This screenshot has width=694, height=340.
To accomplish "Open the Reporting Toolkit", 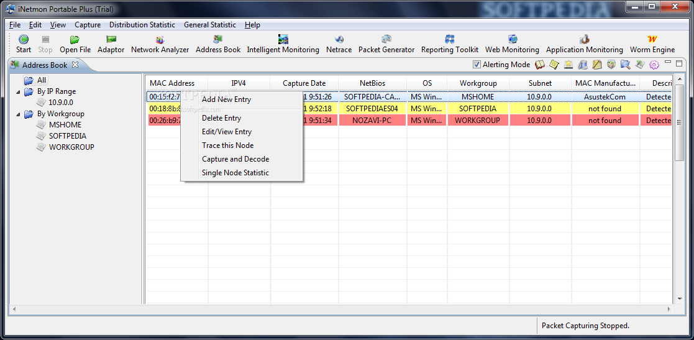I will tap(450, 44).
